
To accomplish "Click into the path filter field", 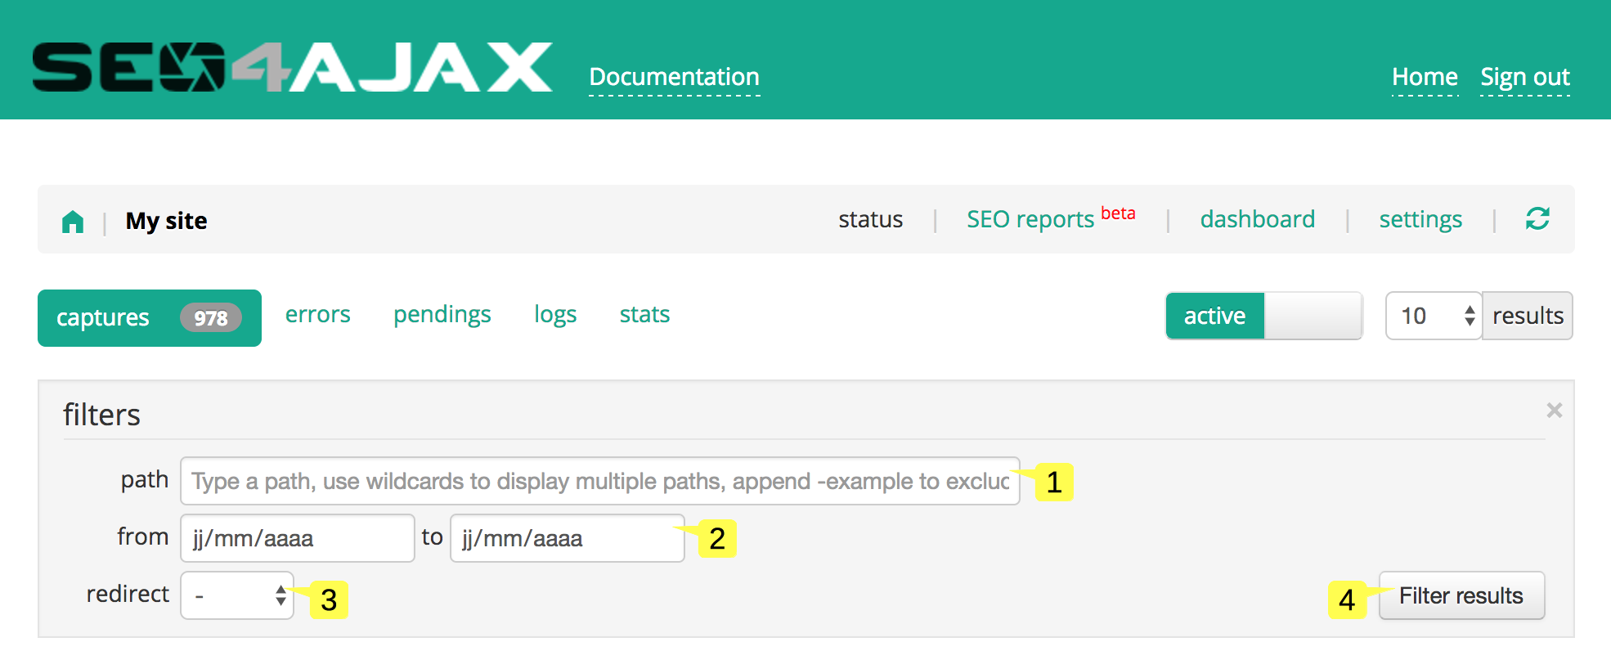I will [599, 481].
